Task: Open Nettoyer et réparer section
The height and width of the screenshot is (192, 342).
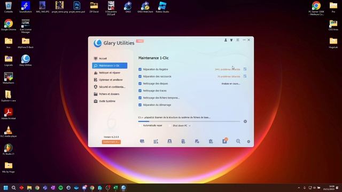Action: [110, 73]
